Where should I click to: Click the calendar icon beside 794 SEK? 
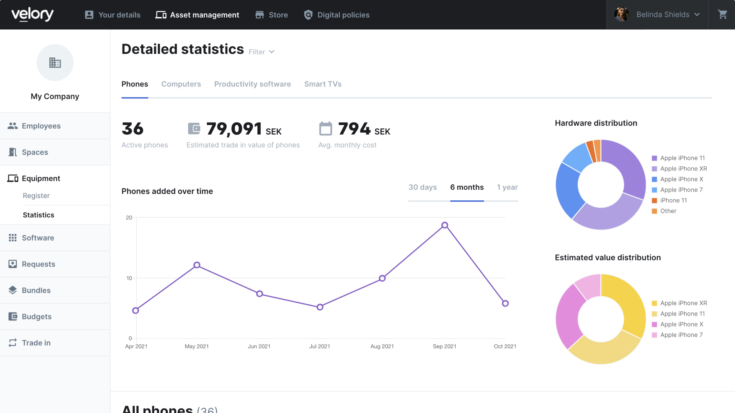325,128
